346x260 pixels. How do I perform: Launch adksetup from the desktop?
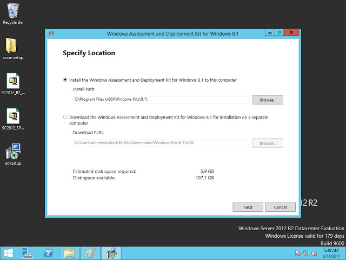coord(13,152)
